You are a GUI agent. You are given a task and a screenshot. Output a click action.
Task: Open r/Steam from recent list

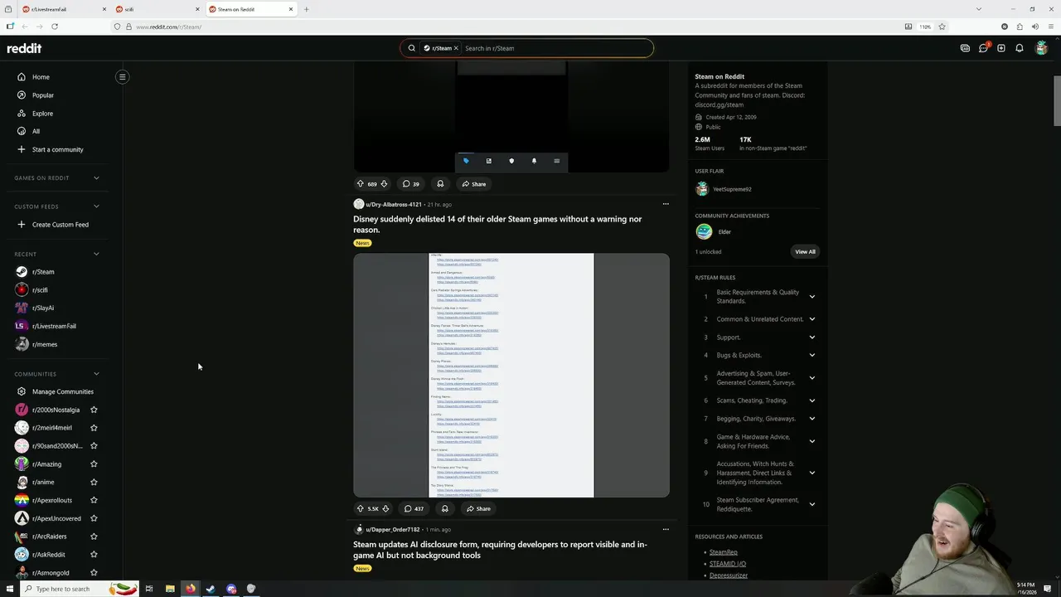click(43, 272)
